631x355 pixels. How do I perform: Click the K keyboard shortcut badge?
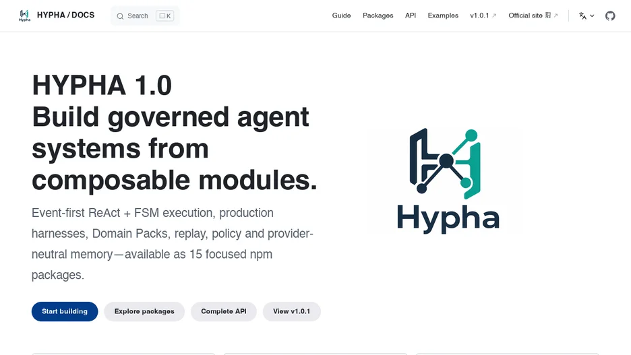pos(165,16)
